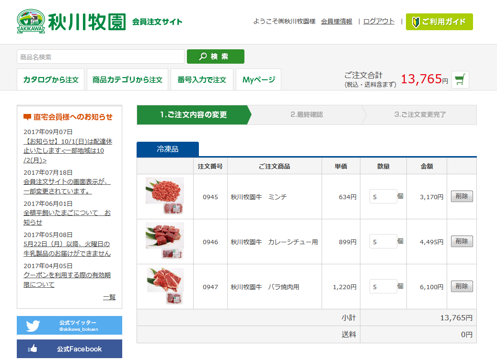Click the 送料 0円 value
Image resolution: width=497 pixels, height=361 pixels.
coord(467,335)
